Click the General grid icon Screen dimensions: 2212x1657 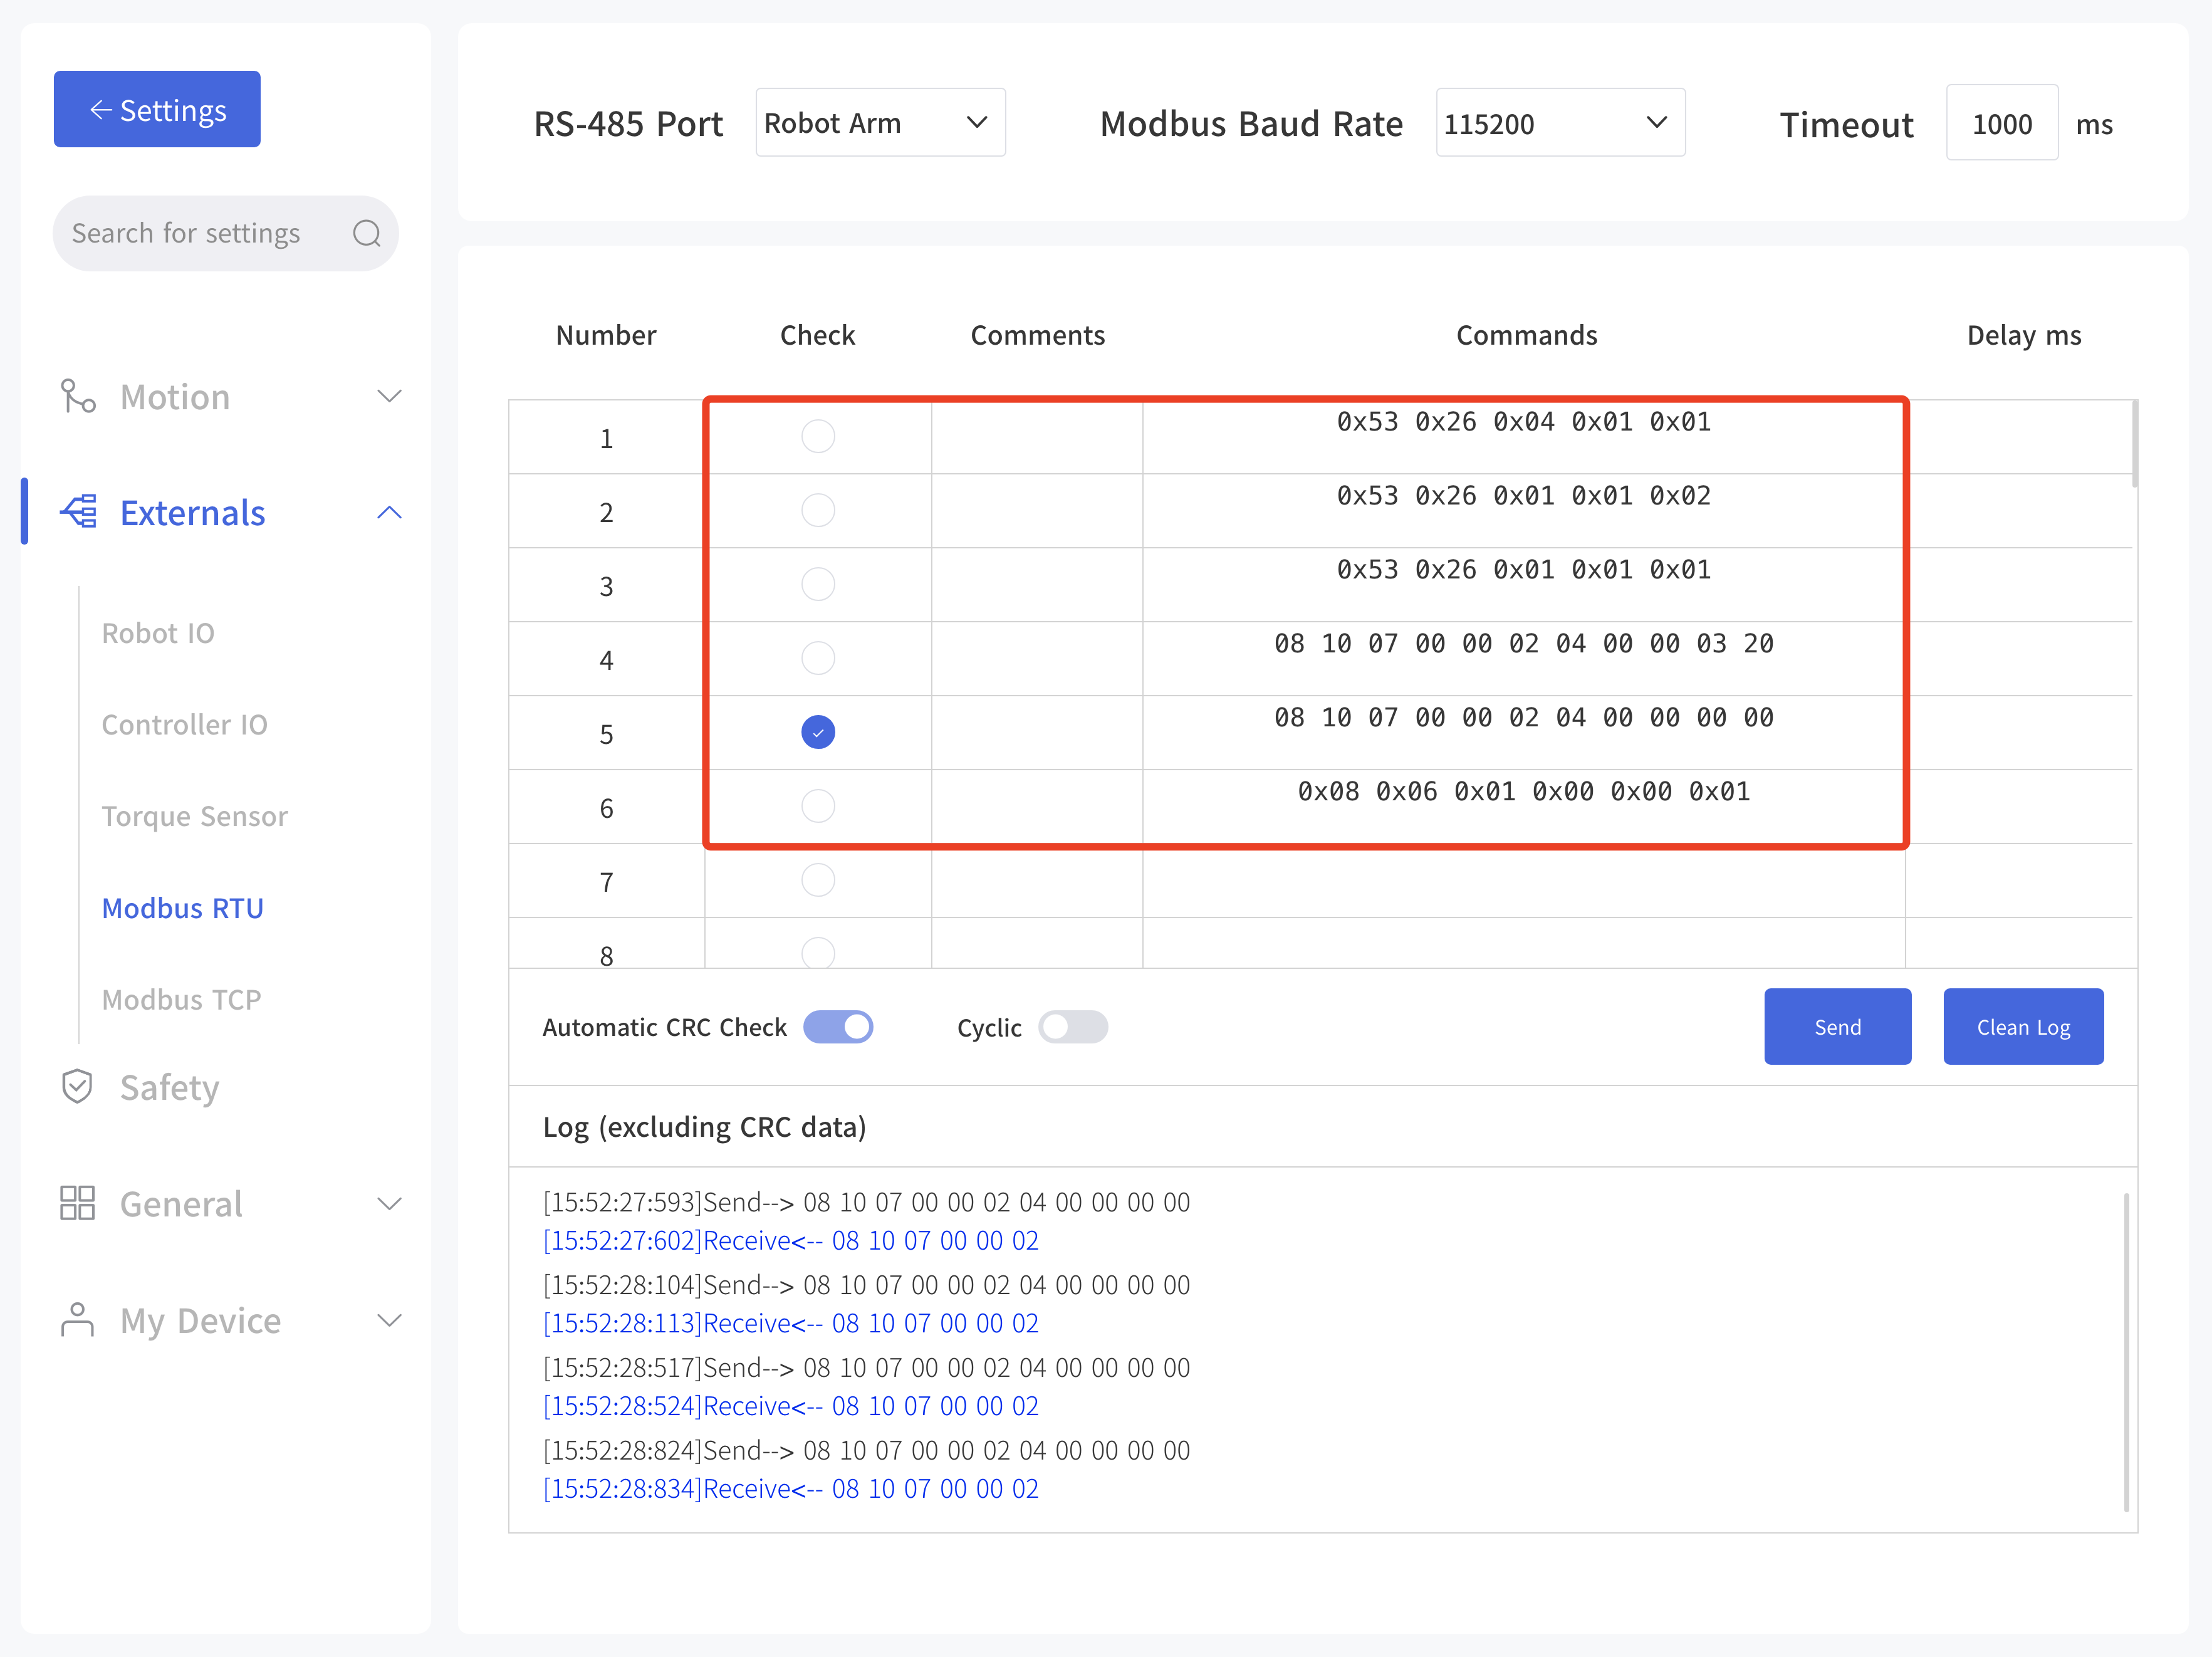[x=77, y=1203]
